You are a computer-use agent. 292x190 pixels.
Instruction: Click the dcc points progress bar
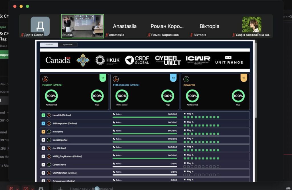pos(145,150)
